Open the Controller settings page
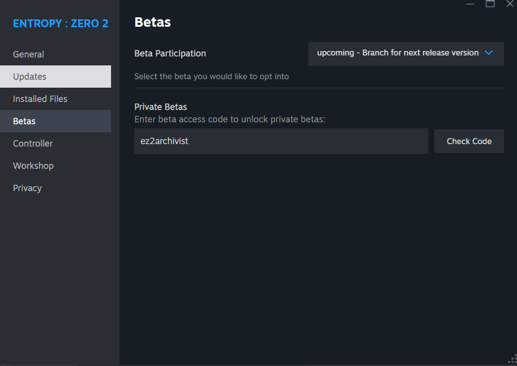Viewport: 517px width, 366px height. pos(33,144)
